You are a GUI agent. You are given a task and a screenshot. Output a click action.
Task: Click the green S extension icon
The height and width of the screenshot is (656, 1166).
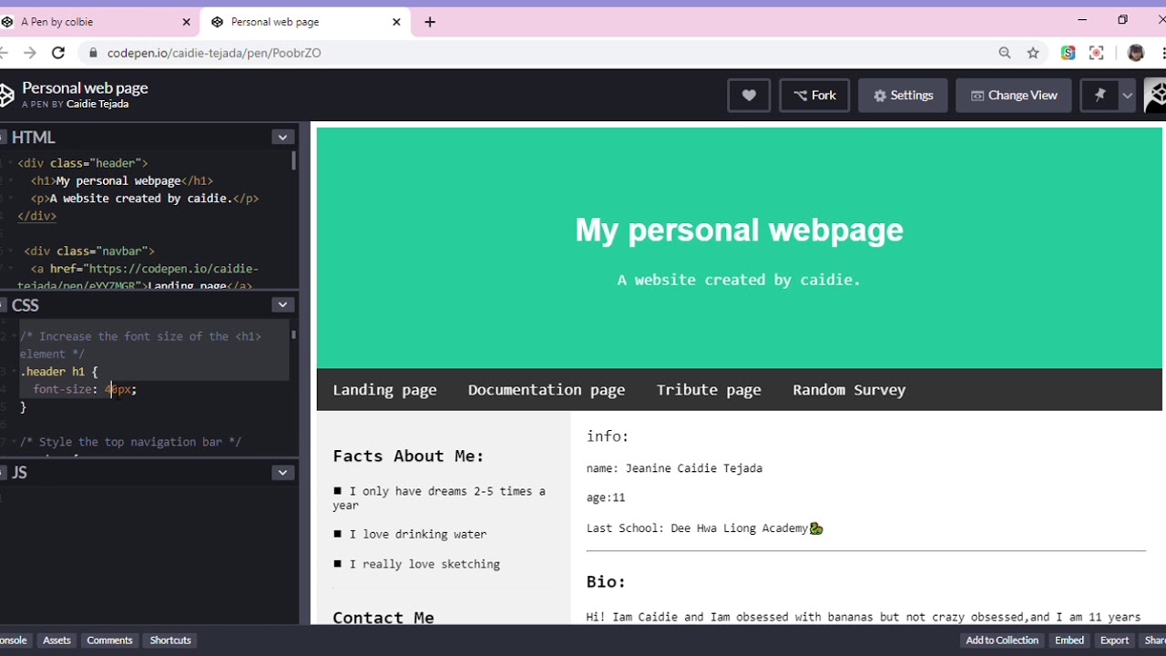[1068, 53]
